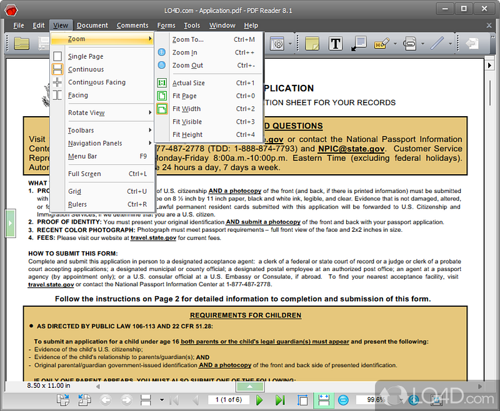Expand the Rotate View submenu
This screenshot has height=411, width=500.
click(x=102, y=113)
